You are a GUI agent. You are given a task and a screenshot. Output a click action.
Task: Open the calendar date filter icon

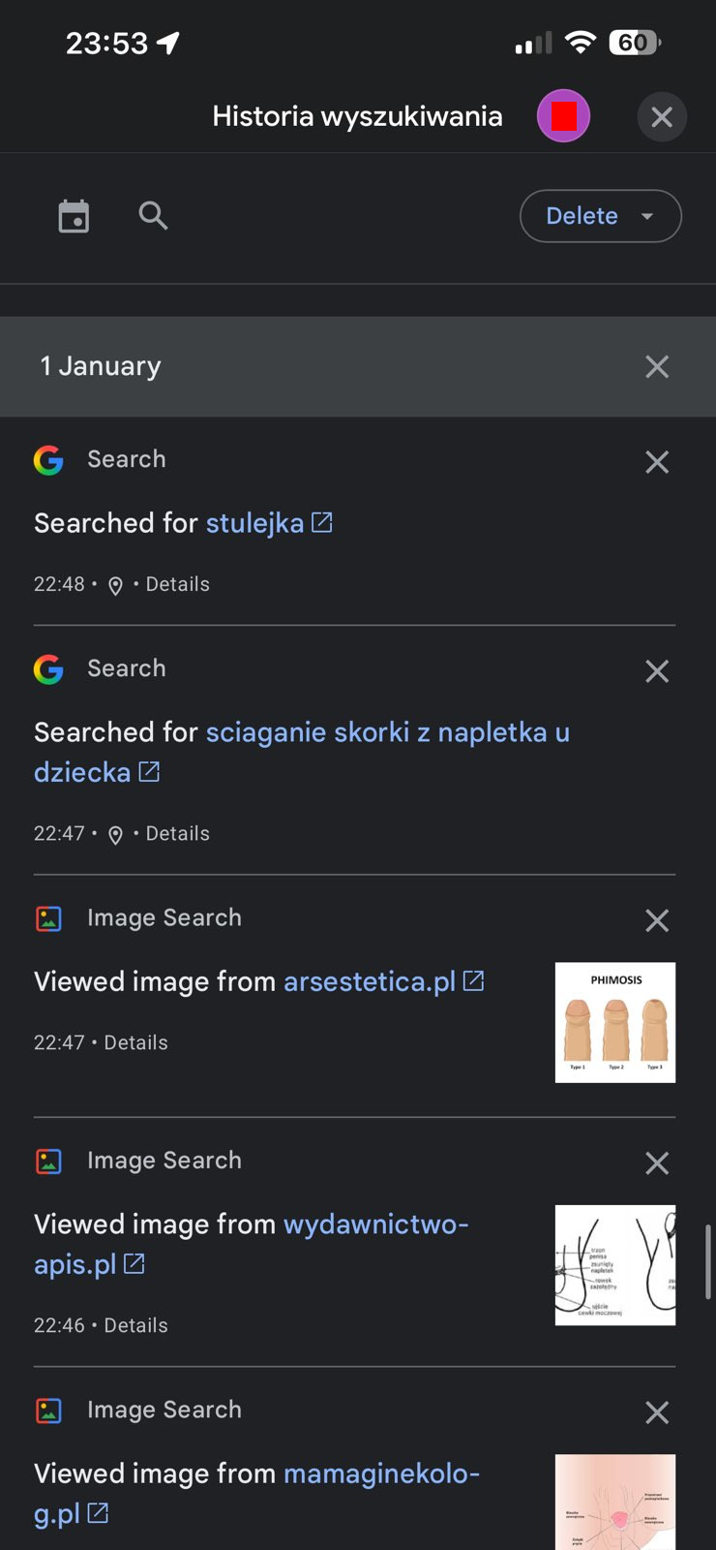[x=74, y=216]
